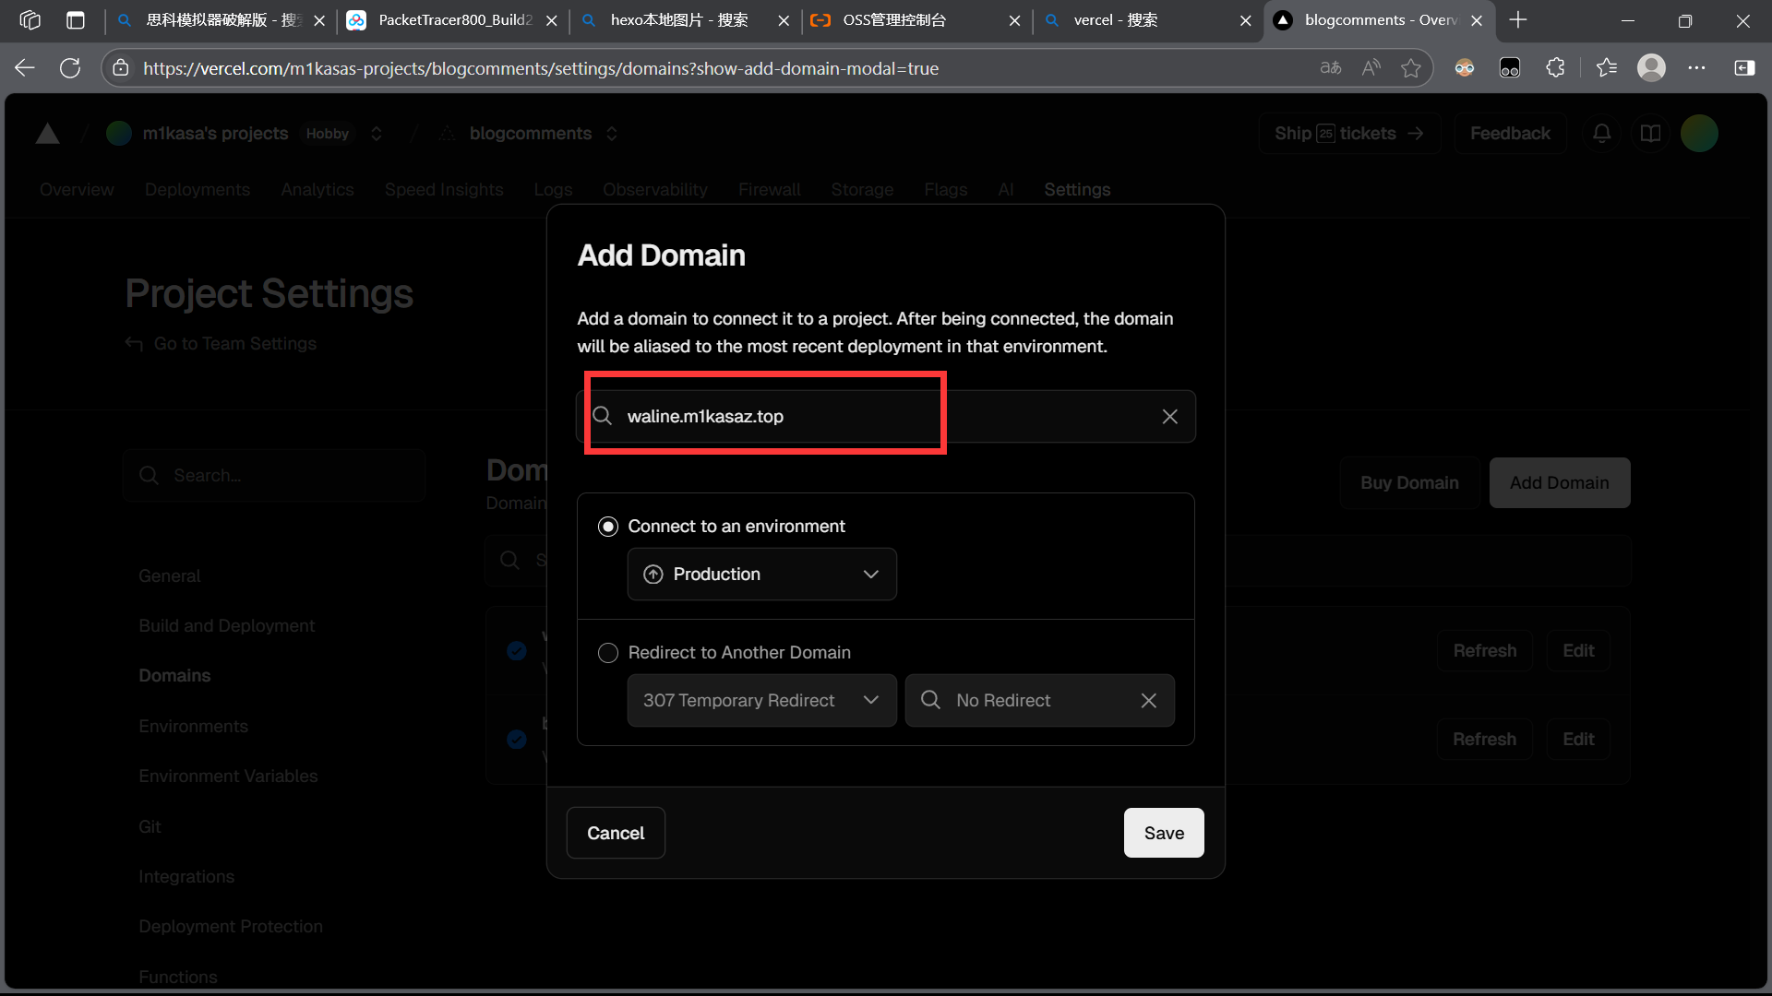Click the orange face extension icon
The image size is (1772, 996).
click(x=1465, y=68)
